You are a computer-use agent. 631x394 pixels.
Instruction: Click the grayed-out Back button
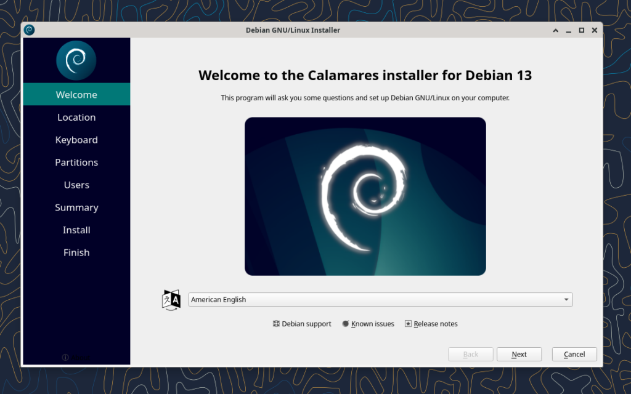click(471, 354)
